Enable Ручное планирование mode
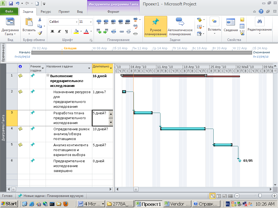Viewport: 278px width, 208px height. pyautogui.click(x=156, y=27)
